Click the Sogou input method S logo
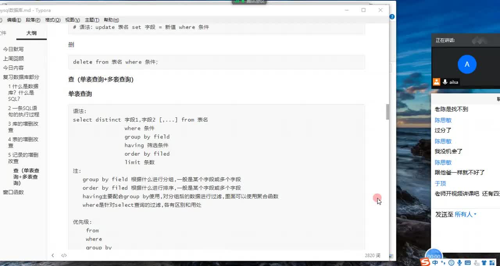 coord(425,262)
